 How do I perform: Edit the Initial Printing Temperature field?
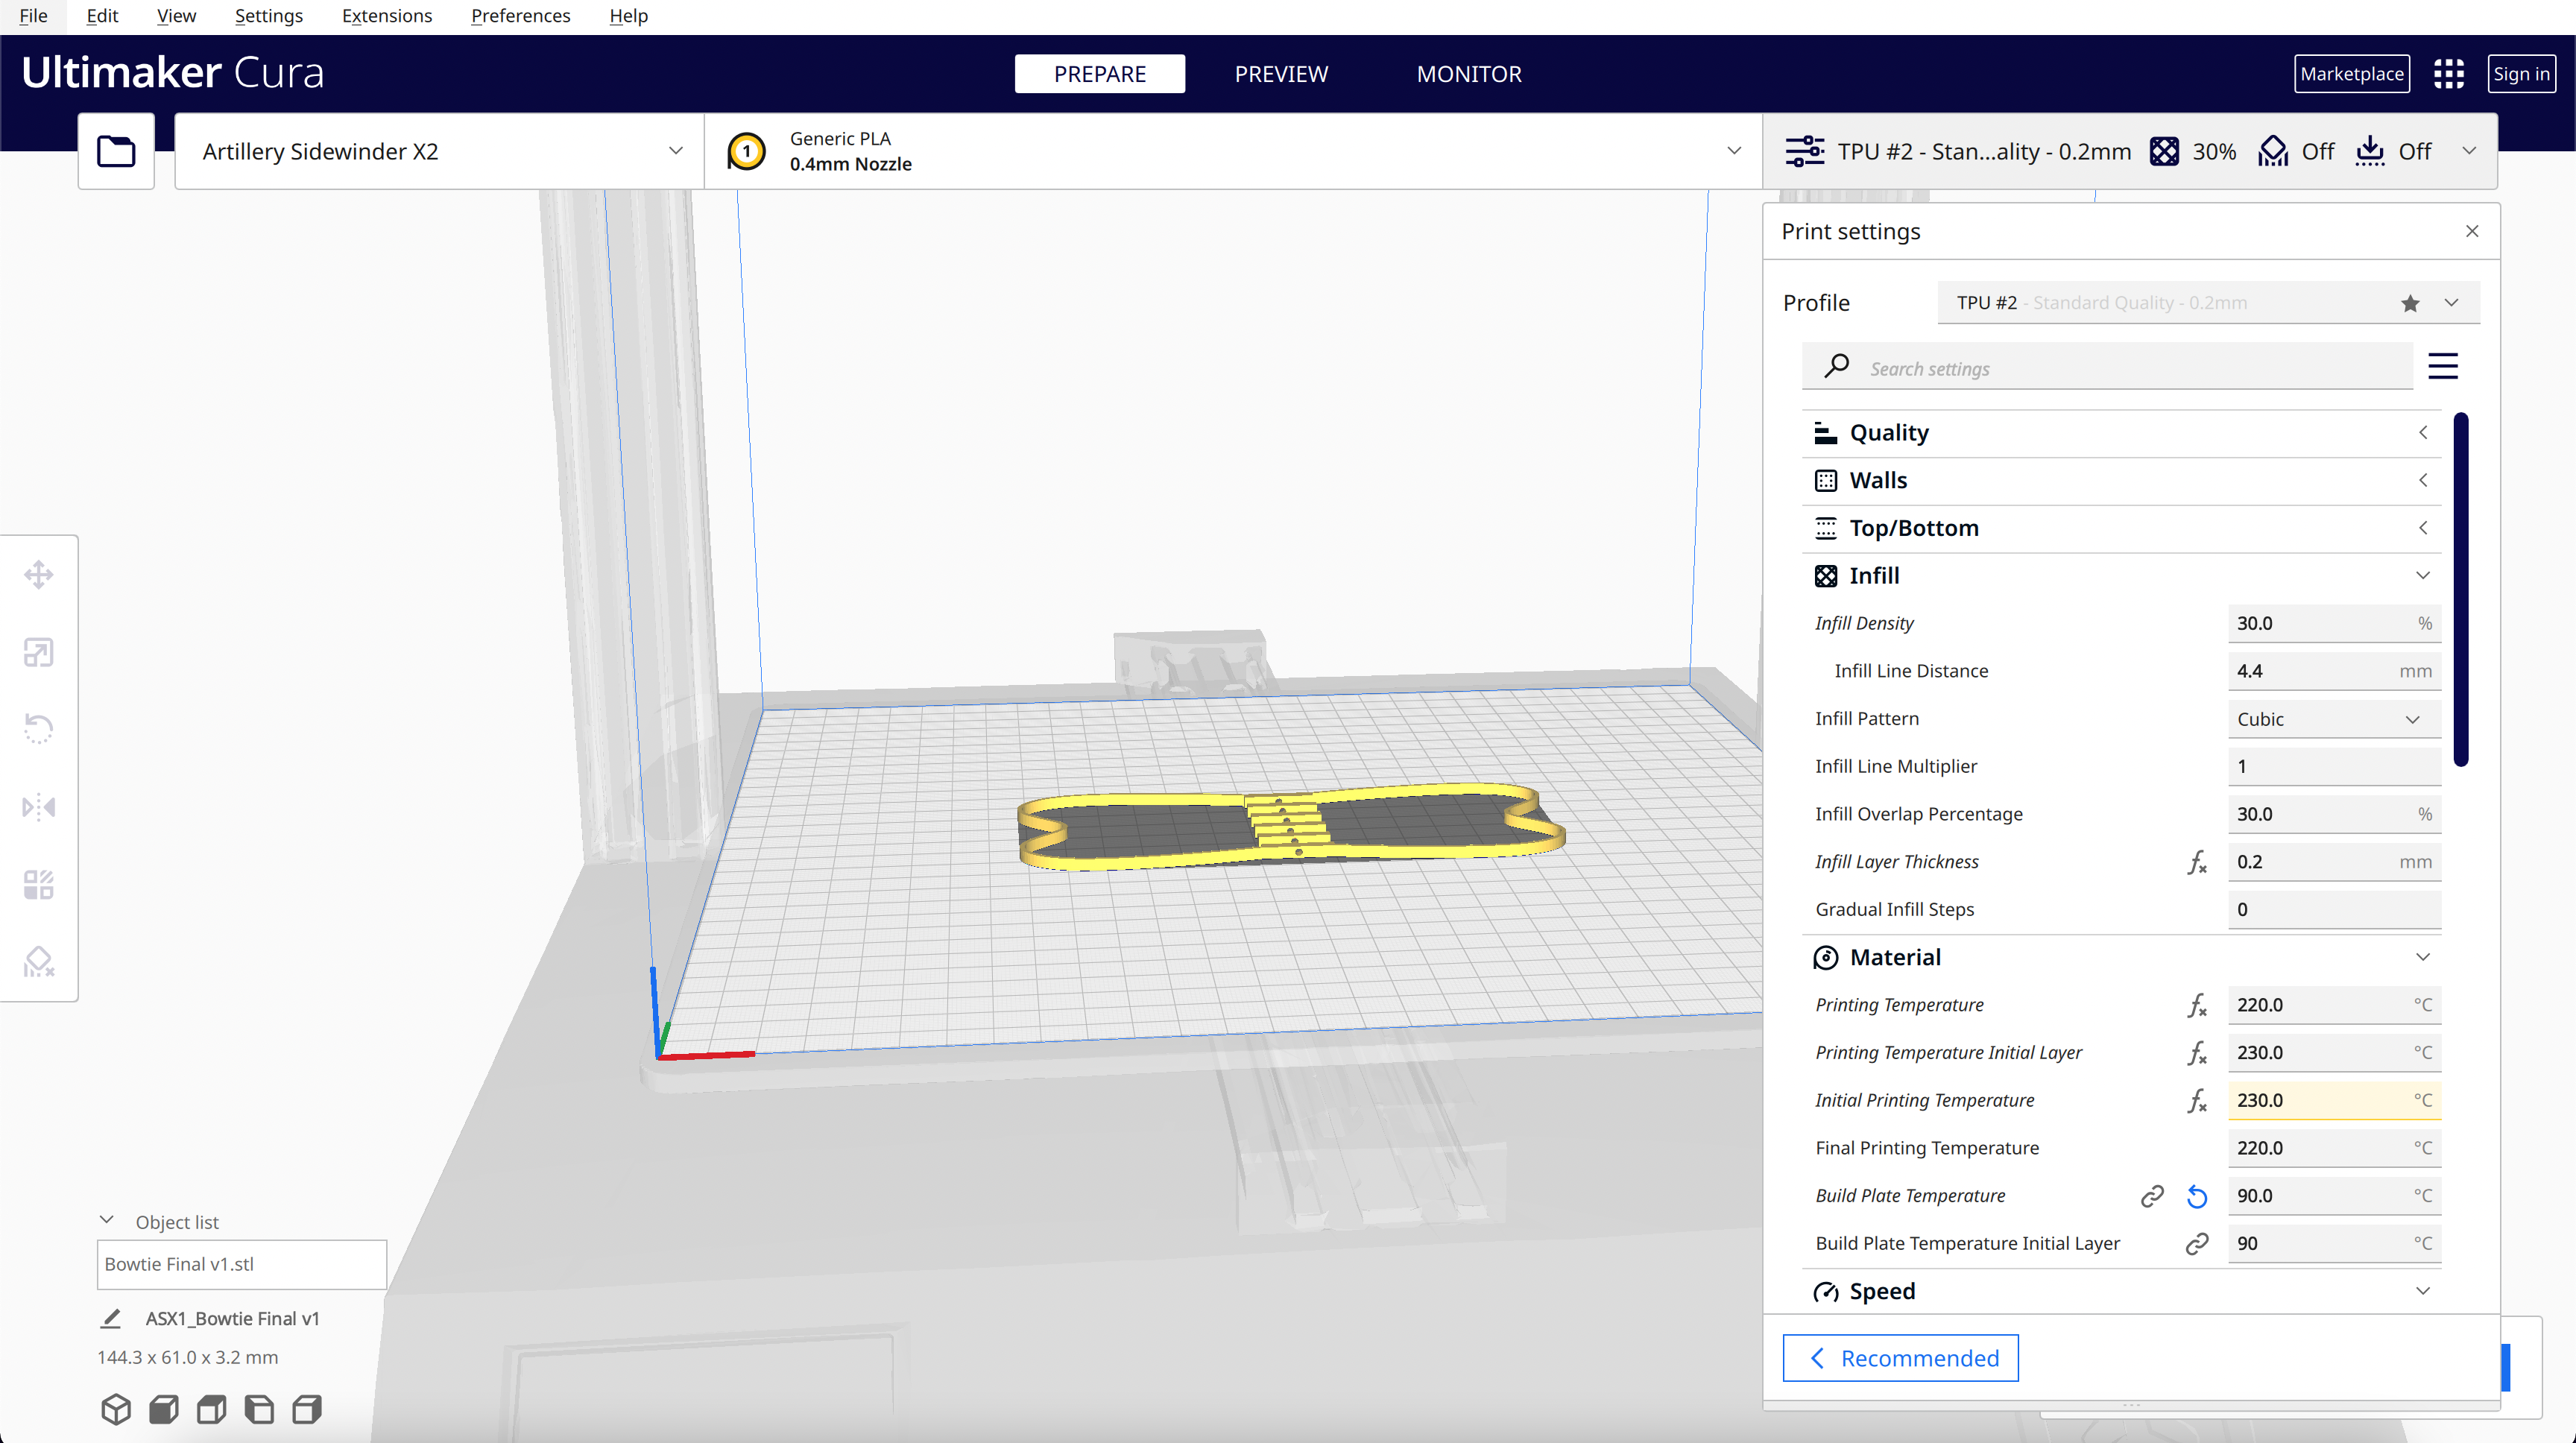coord(2334,1100)
